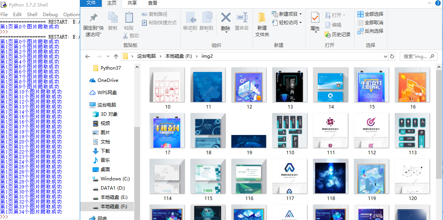Viewport: 443px width, 220px height.
Task: Select 本地磁盘 (E:) drive
Action: [x=110, y=197]
